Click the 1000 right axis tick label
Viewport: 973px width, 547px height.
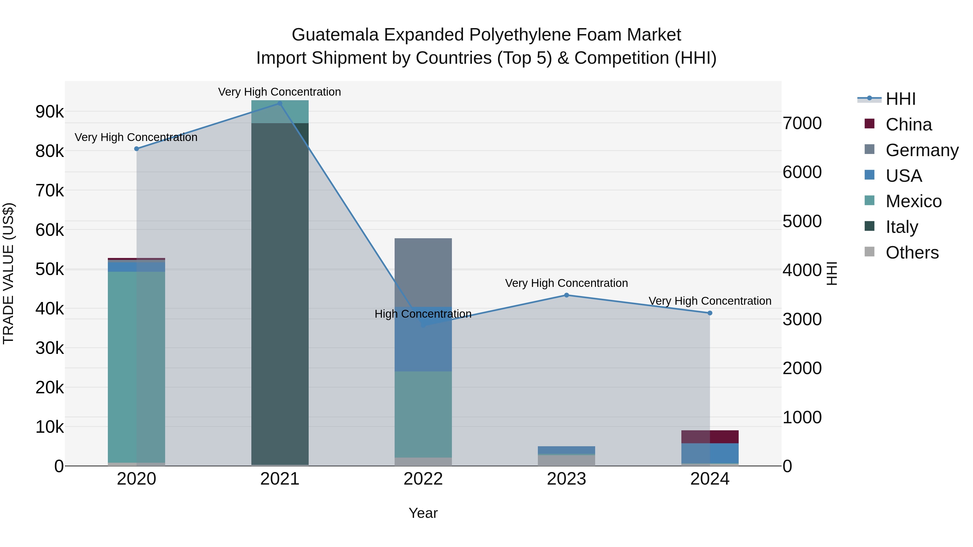tap(802, 418)
